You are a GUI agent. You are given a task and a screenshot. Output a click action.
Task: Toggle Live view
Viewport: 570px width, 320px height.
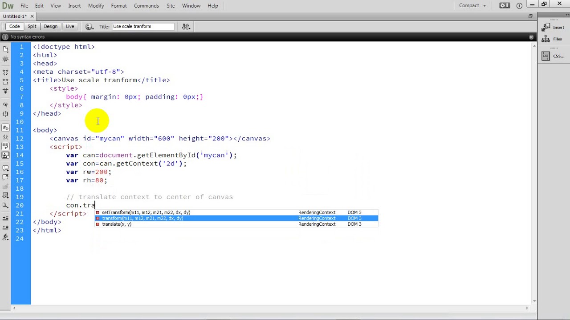pyautogui.click(x=70, y=26)
